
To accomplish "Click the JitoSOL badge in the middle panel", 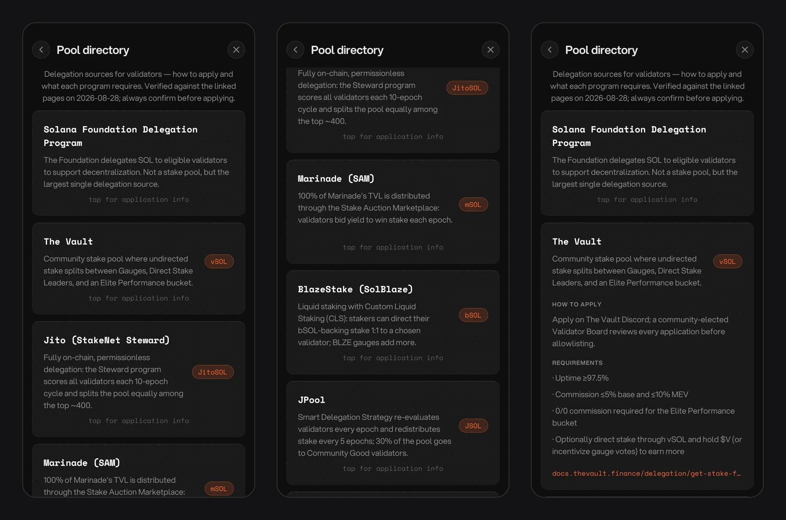I will pyautogui.click(x=467, y=88).
